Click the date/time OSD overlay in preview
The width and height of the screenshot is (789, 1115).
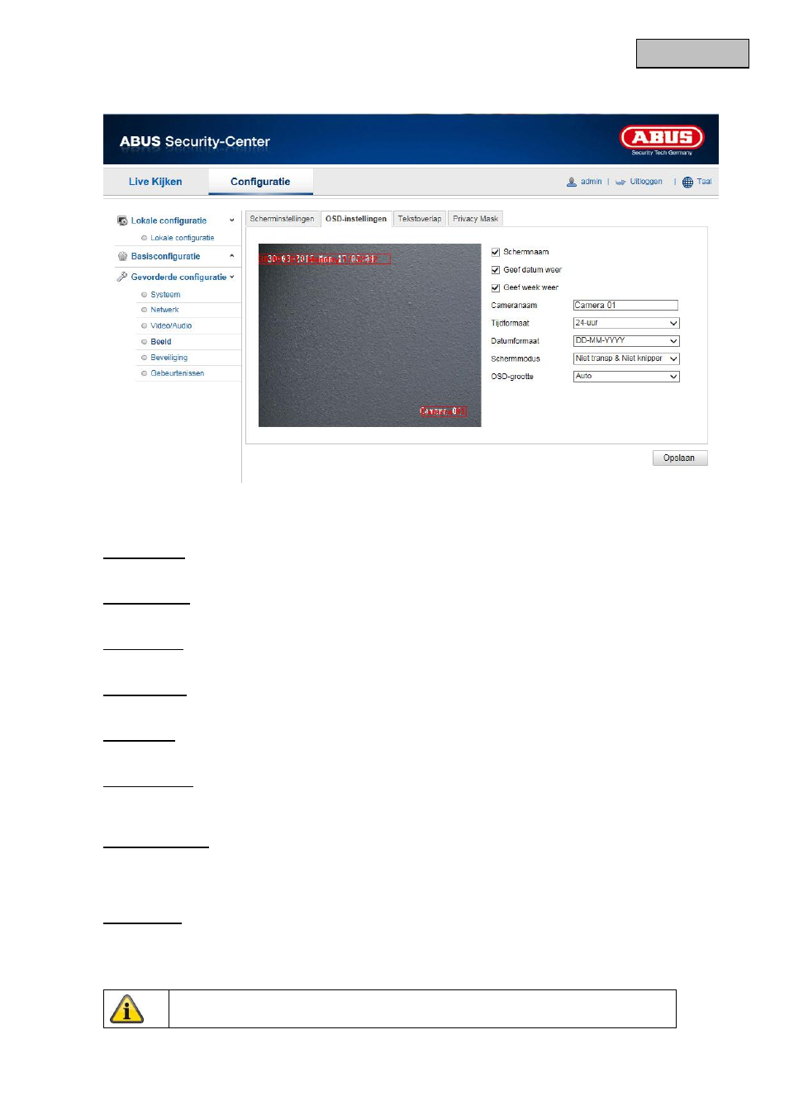(x=325, y=259)
